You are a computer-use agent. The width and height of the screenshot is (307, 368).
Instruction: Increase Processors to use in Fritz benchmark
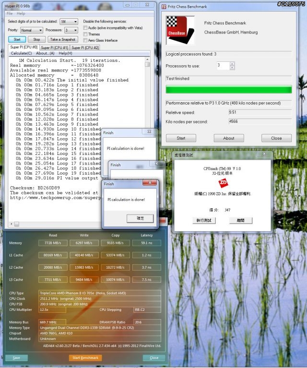click(232, 64)
